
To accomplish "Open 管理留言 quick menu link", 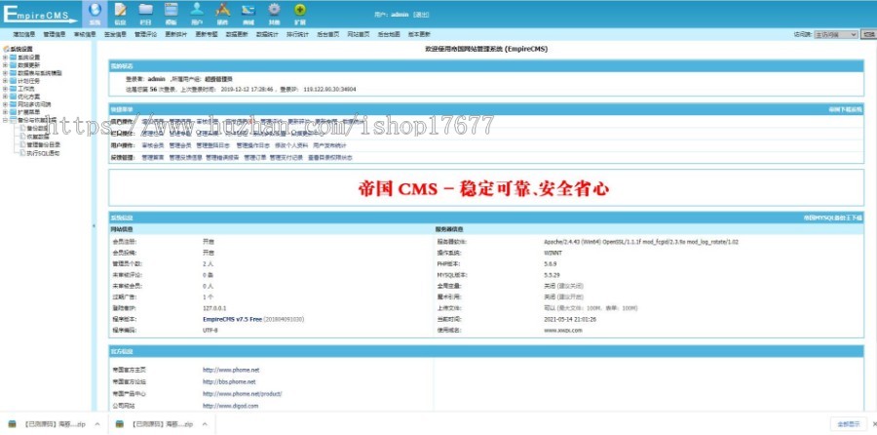I will [x=153, y=158].
